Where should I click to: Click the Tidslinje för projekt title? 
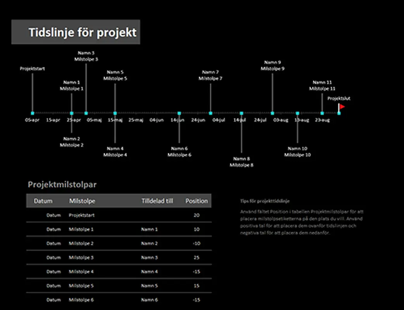point(82,33)
